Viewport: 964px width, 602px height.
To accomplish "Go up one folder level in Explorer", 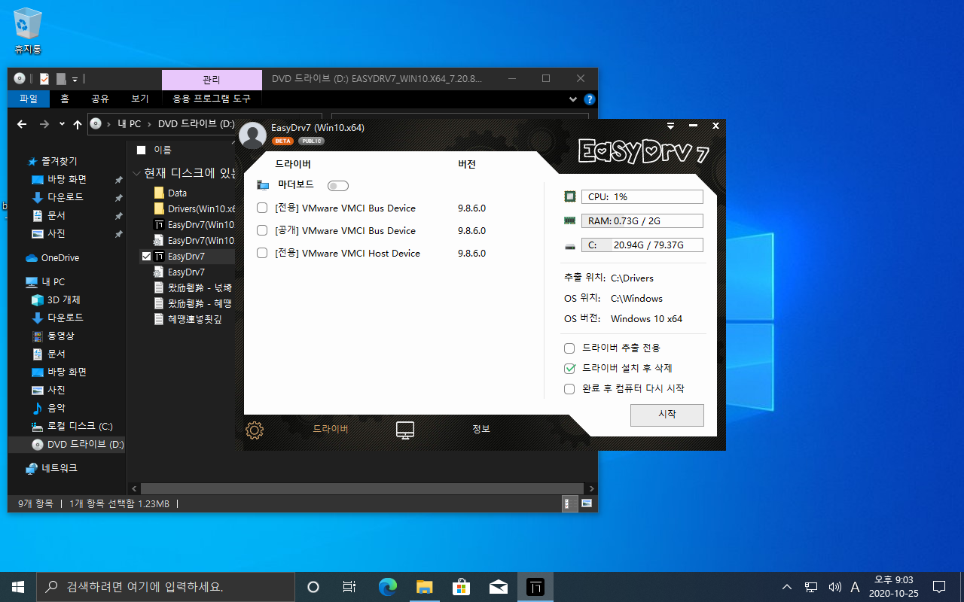I will 78,124.
